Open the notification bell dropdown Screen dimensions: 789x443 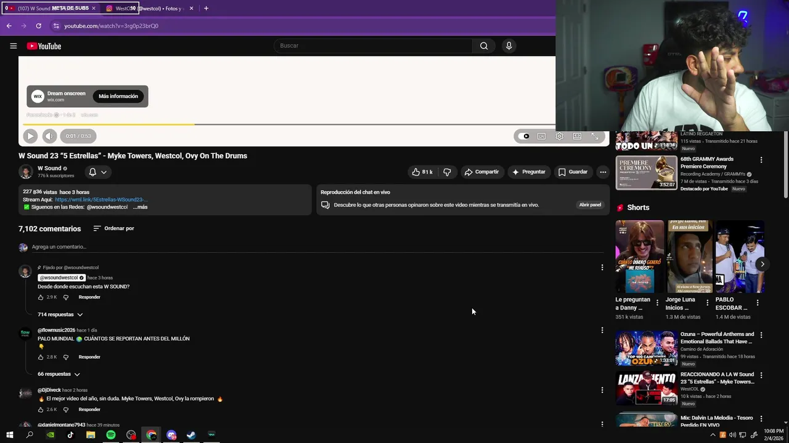point(97,172)
